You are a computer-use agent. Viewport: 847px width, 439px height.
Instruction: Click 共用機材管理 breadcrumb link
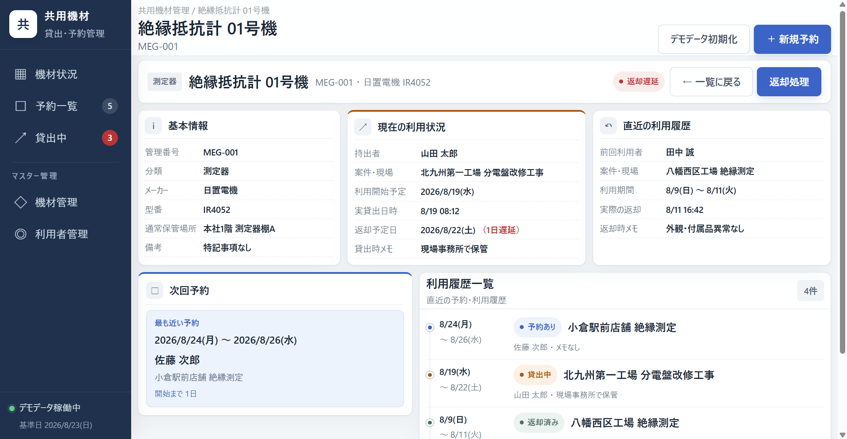tap(164, 10)
